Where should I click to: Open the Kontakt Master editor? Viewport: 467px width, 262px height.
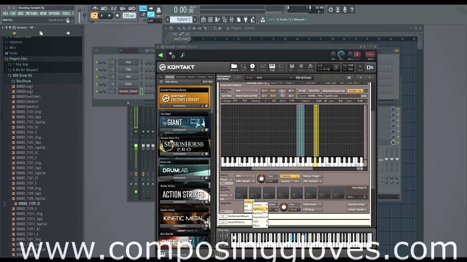(x=243, y=67)
